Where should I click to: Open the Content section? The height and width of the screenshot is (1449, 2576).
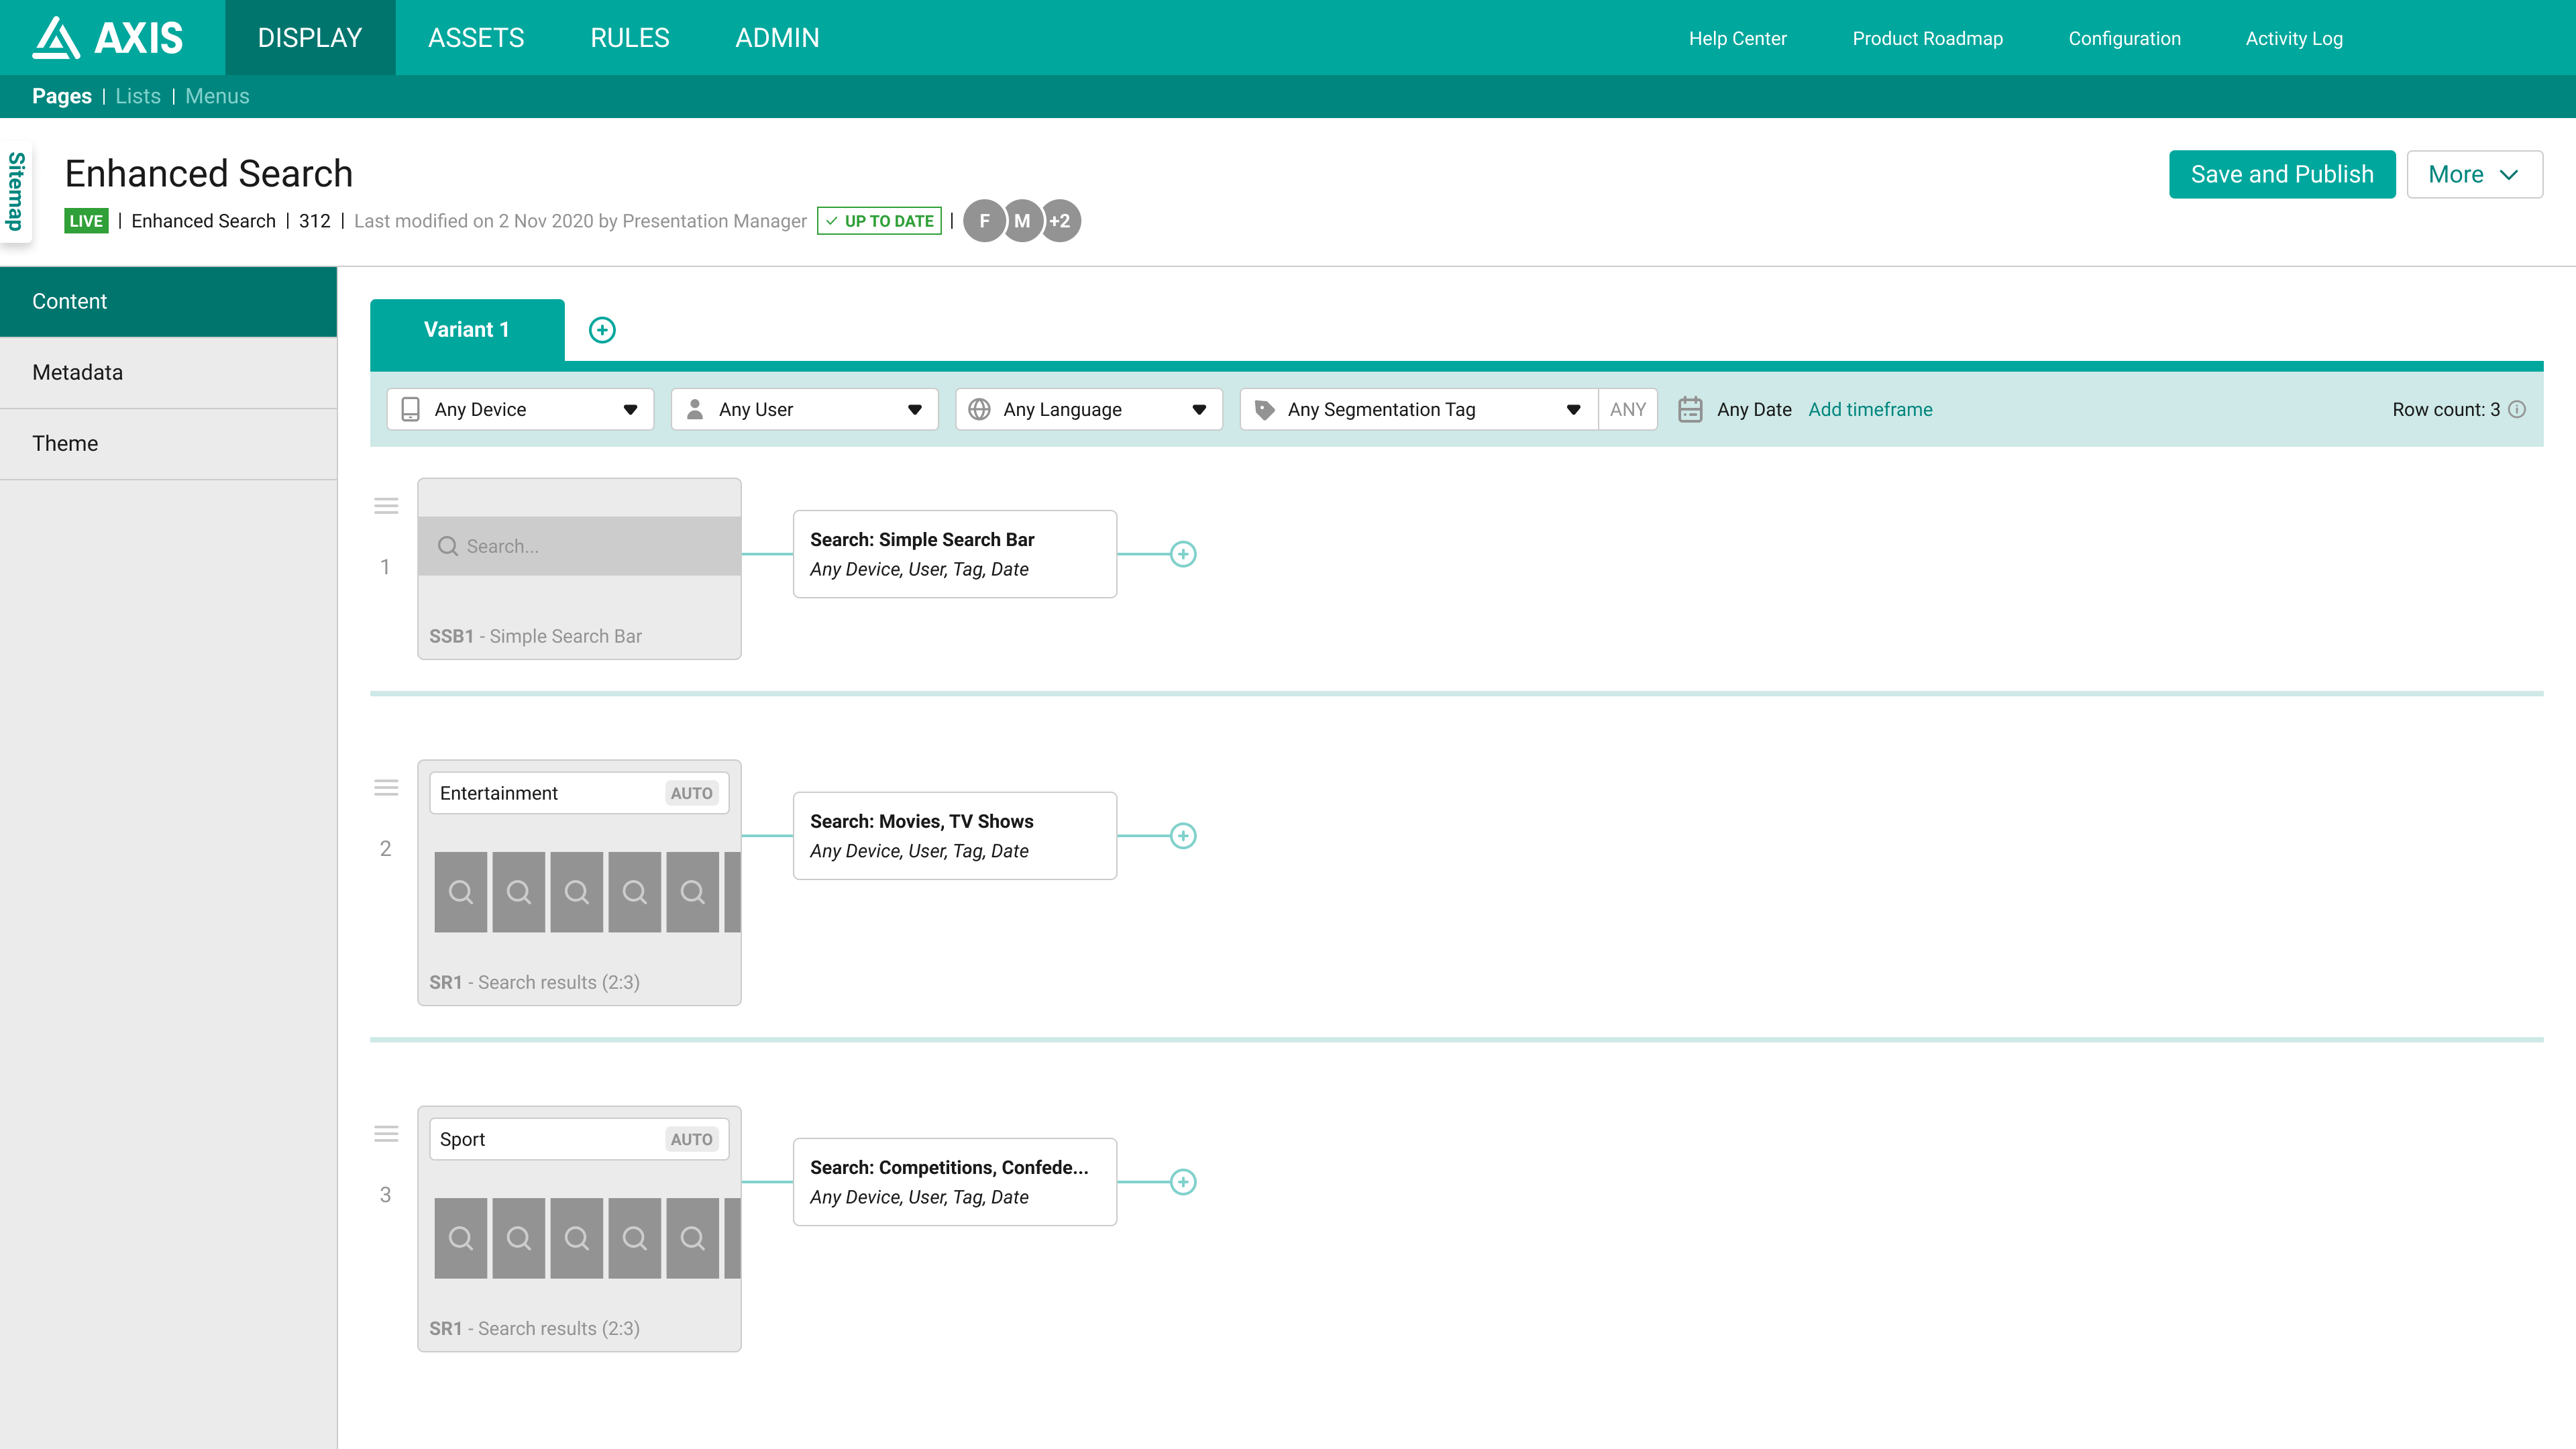pyautogui.click(x=168, y=301)
